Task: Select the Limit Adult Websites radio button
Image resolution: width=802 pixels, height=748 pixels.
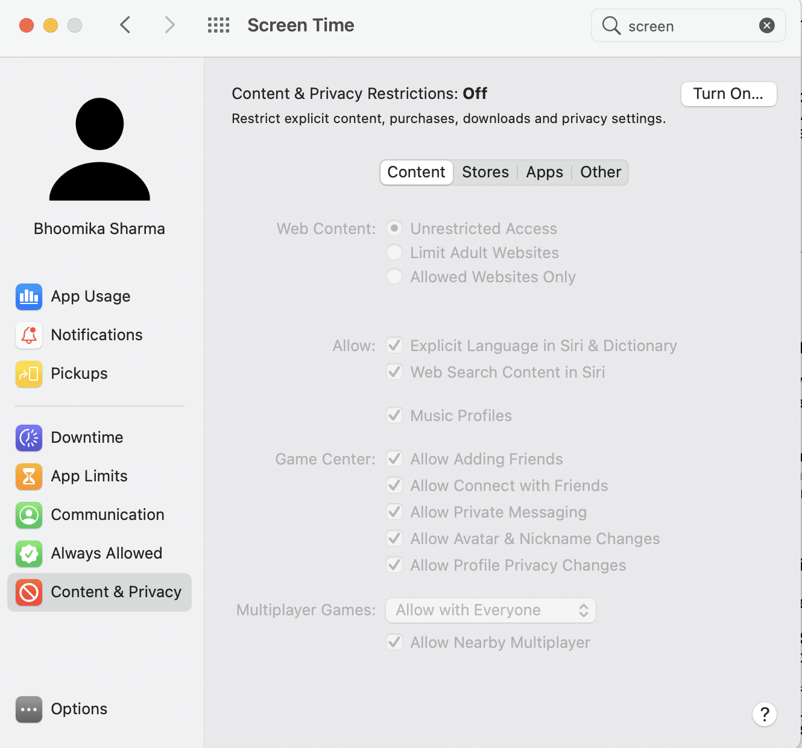Action: pyautogui.click(x=394, y=252)
